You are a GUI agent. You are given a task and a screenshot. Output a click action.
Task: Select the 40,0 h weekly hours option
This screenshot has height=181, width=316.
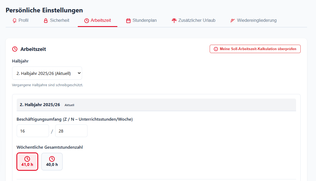tap(52, 162)
